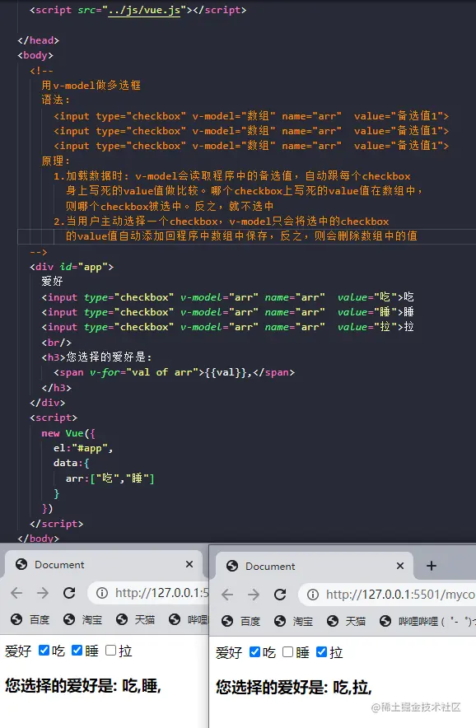Click the arr:["吃","睡"] data line
Screen dimensions: 476x728
click(x=110, y=478)
